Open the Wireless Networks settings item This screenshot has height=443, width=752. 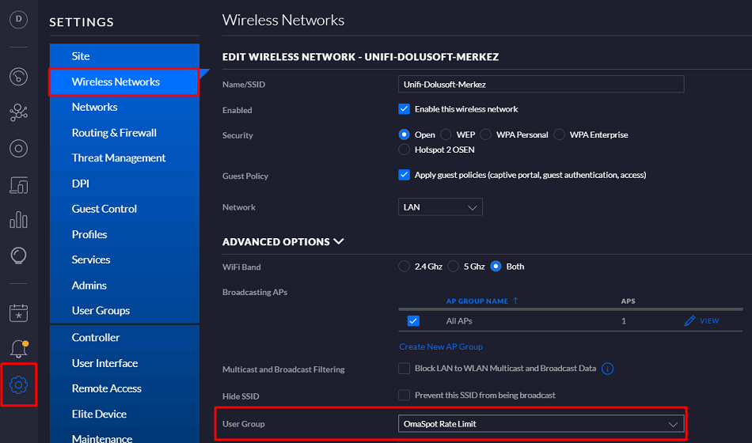pos(124,82)
